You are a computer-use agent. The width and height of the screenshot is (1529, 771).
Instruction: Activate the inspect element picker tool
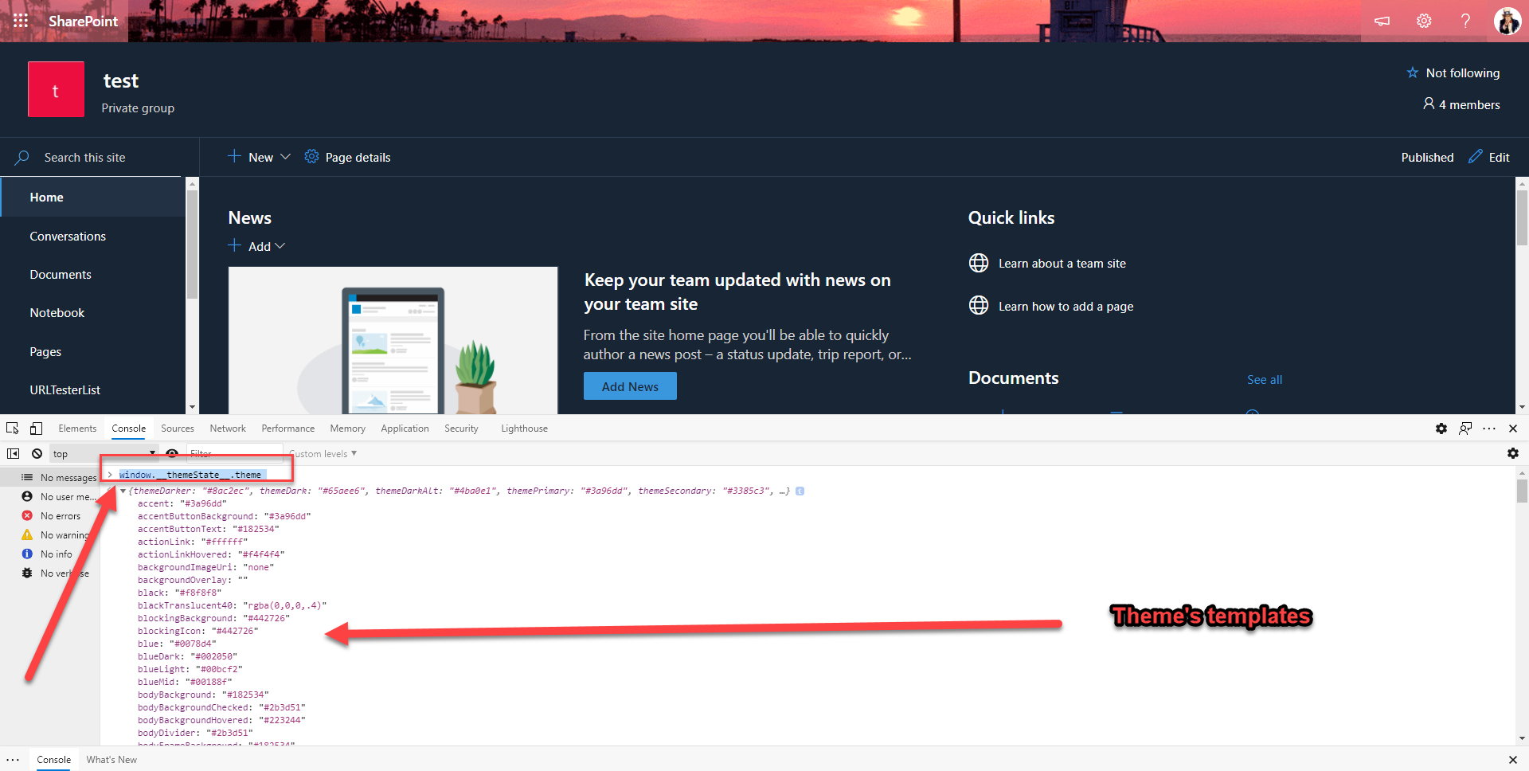(x=13, y=429)
